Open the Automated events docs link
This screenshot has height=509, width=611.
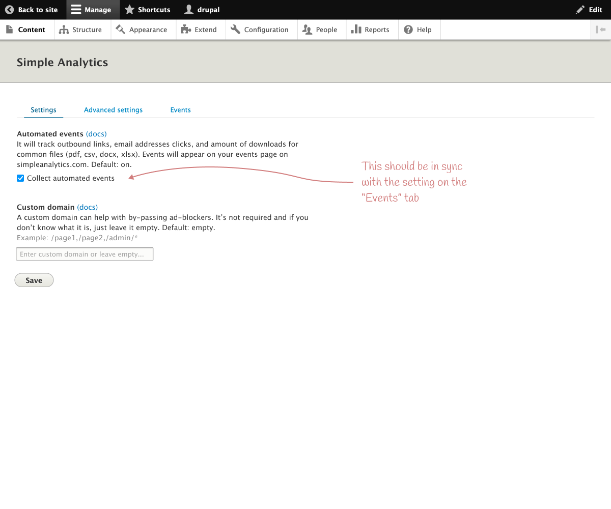[96, 134]
